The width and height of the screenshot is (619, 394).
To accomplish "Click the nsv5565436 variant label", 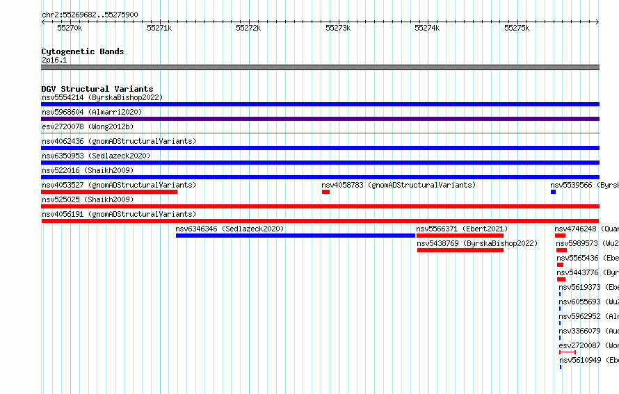I will click(588, 258).
